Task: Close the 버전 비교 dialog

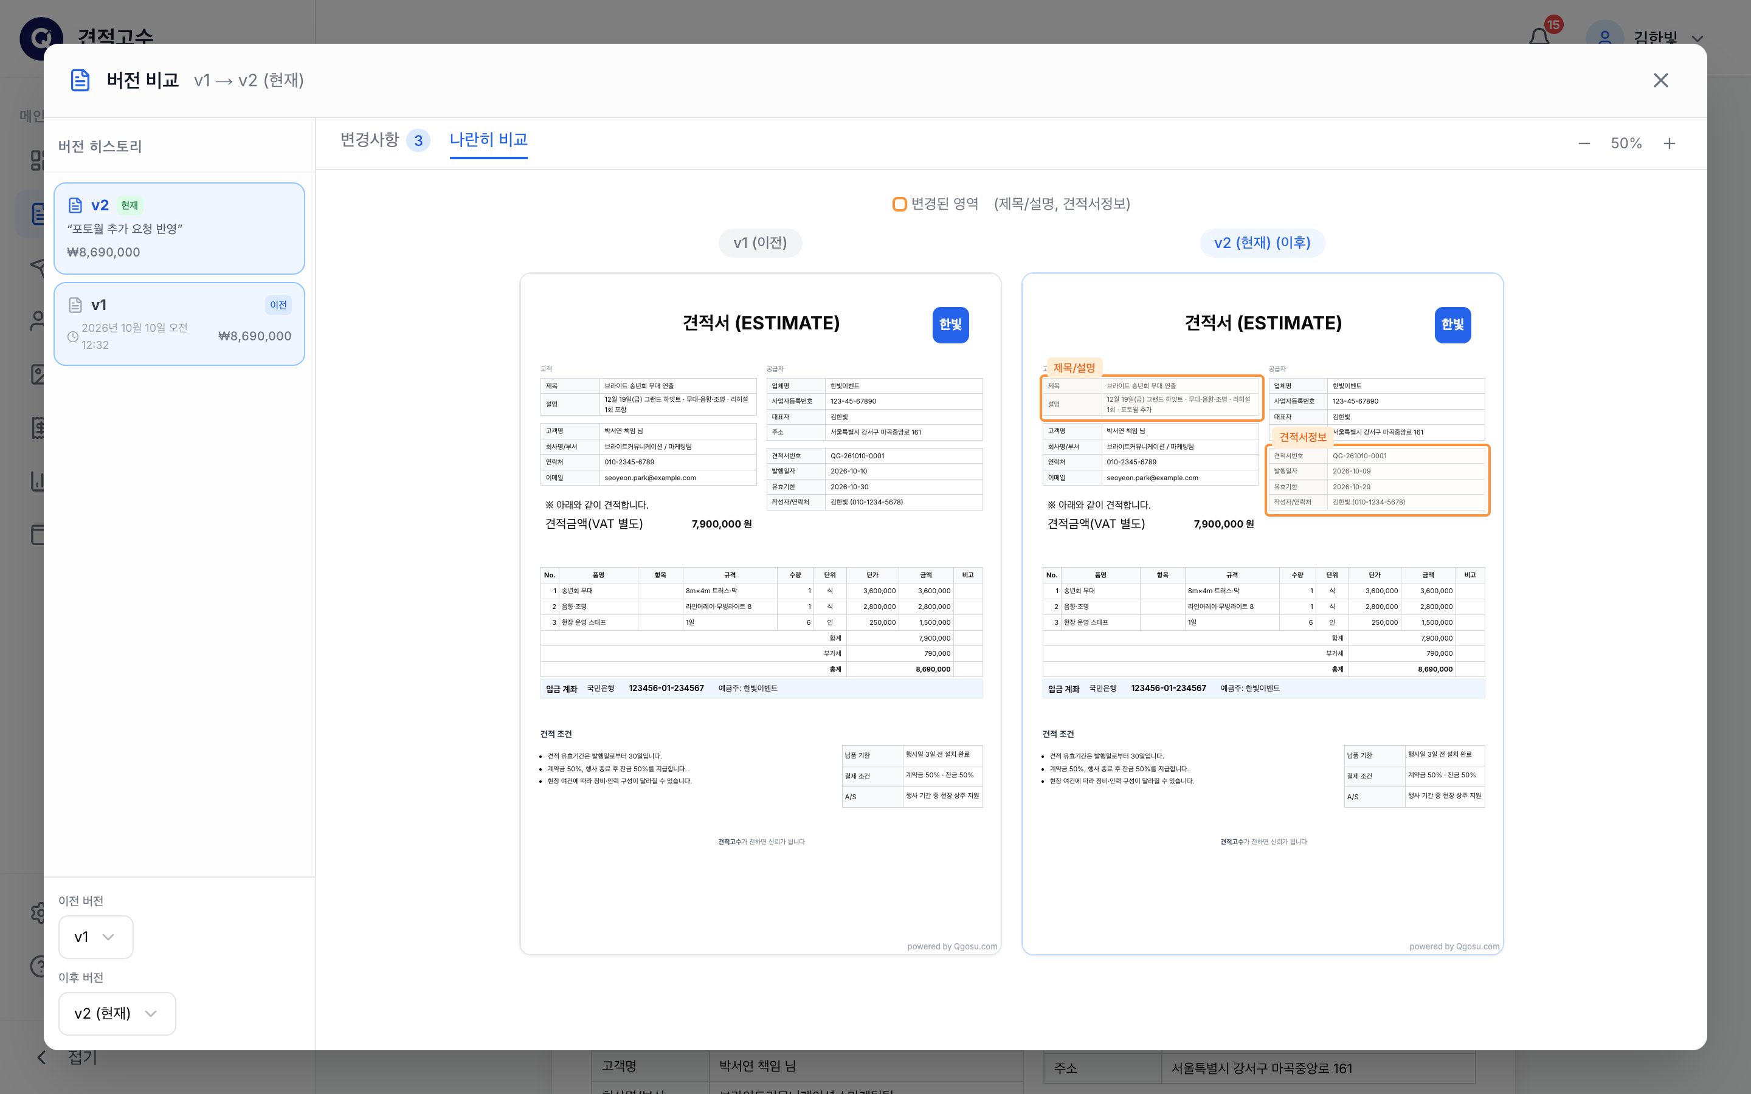Action: (1660, 80)
